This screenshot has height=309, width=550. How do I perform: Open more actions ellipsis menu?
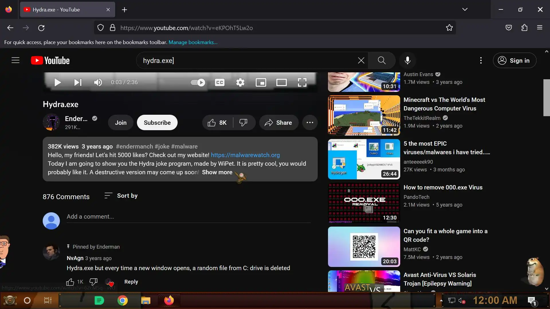[310, 122]
